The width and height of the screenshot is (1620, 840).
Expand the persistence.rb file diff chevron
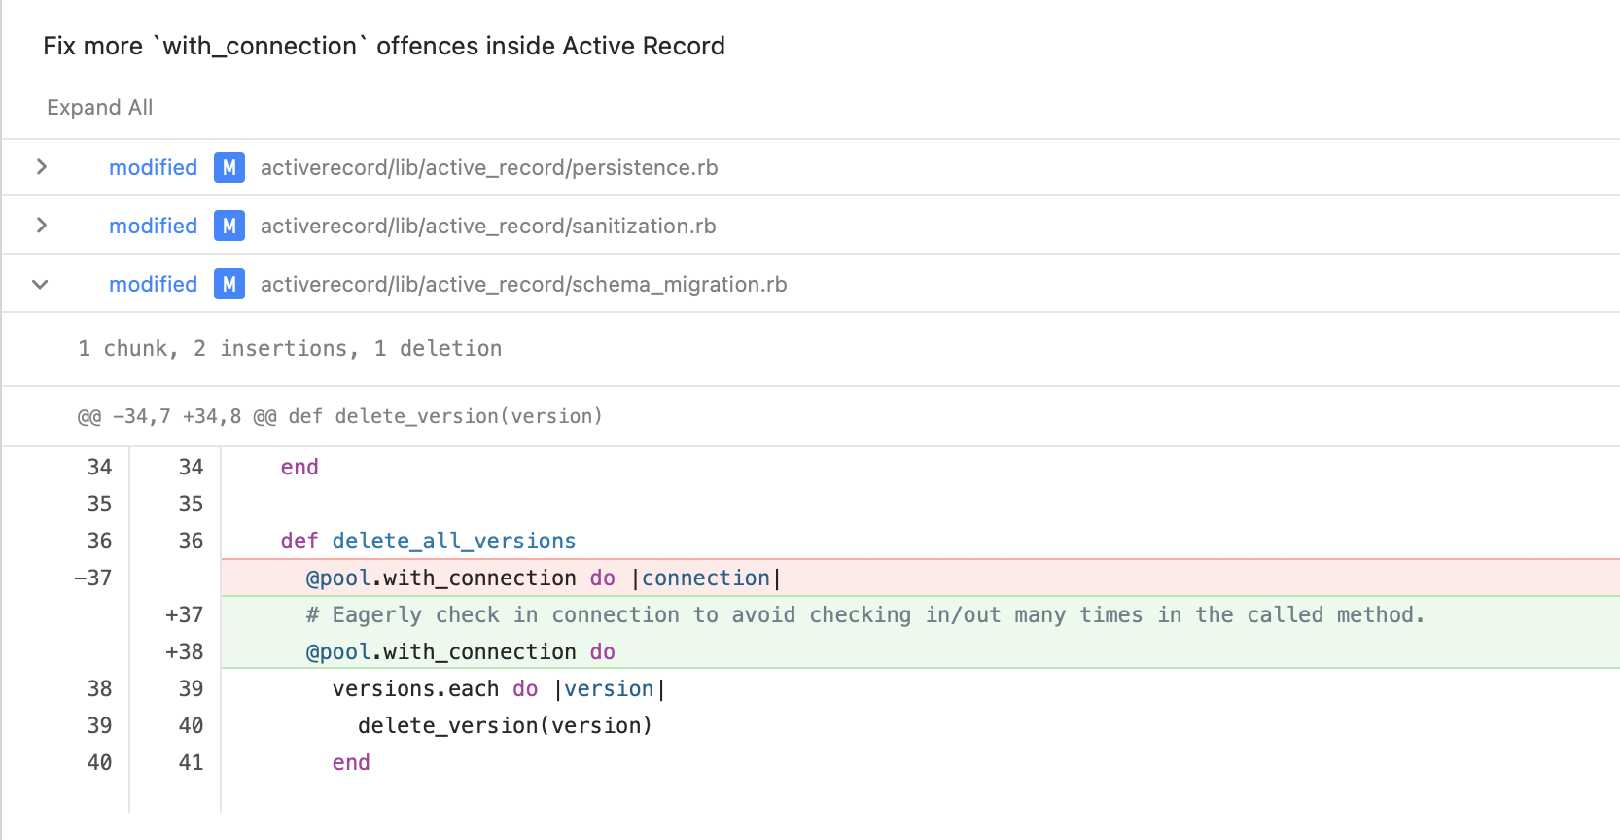pos(41,167)
